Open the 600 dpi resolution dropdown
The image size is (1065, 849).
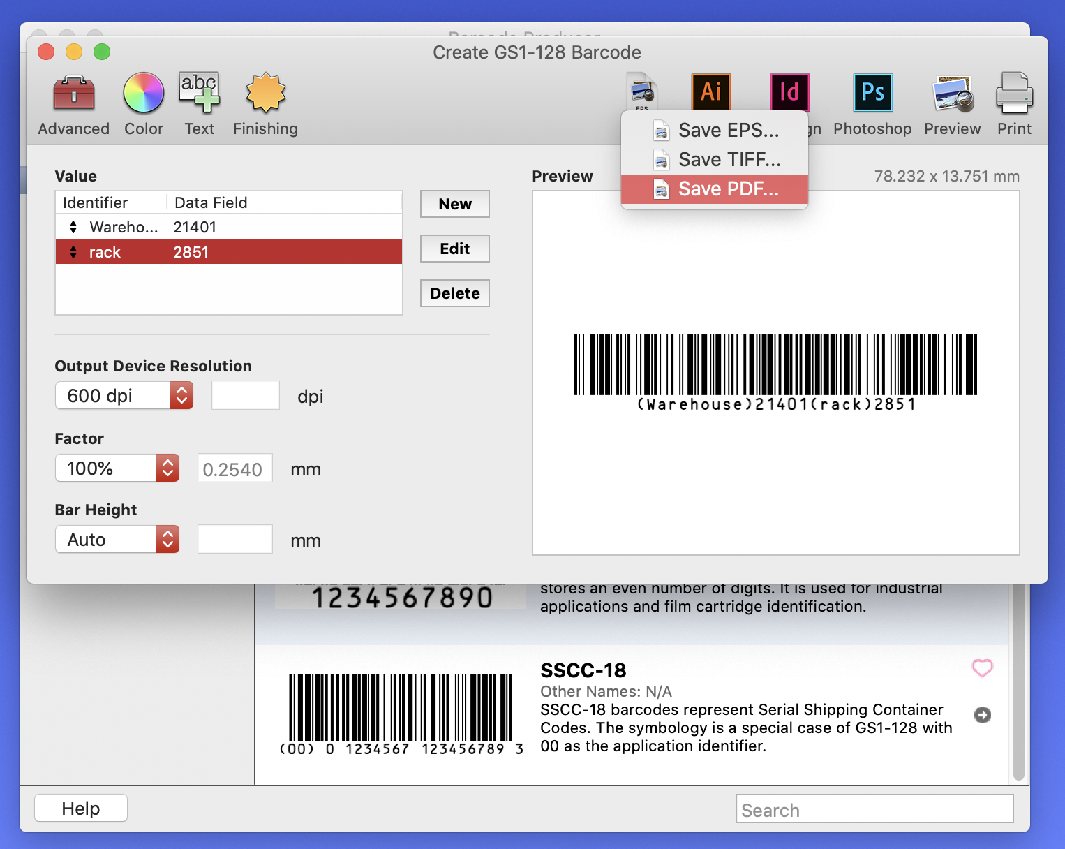coord(124,396)
